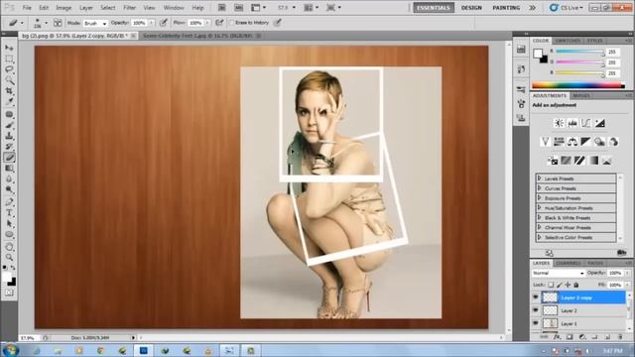The height and width of the screenshot is (357, 635).
Task: Click the R channel slider
Action: pos(579,52)
